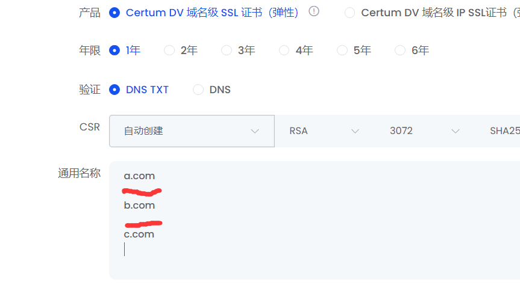Expand the RSA algorithm dropdown
The height and width of the screenshot is (288, 520).
coord(324,130)
